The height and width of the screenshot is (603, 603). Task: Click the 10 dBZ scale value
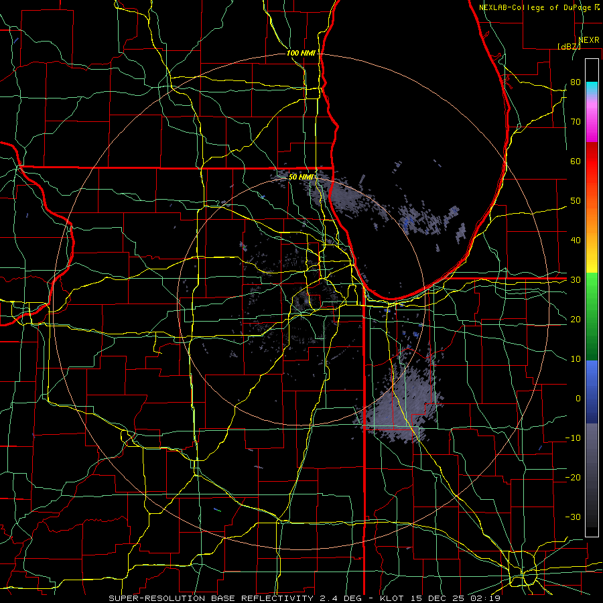(576, 359)
